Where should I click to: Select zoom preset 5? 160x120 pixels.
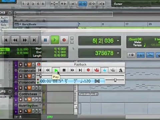point(43,4)
